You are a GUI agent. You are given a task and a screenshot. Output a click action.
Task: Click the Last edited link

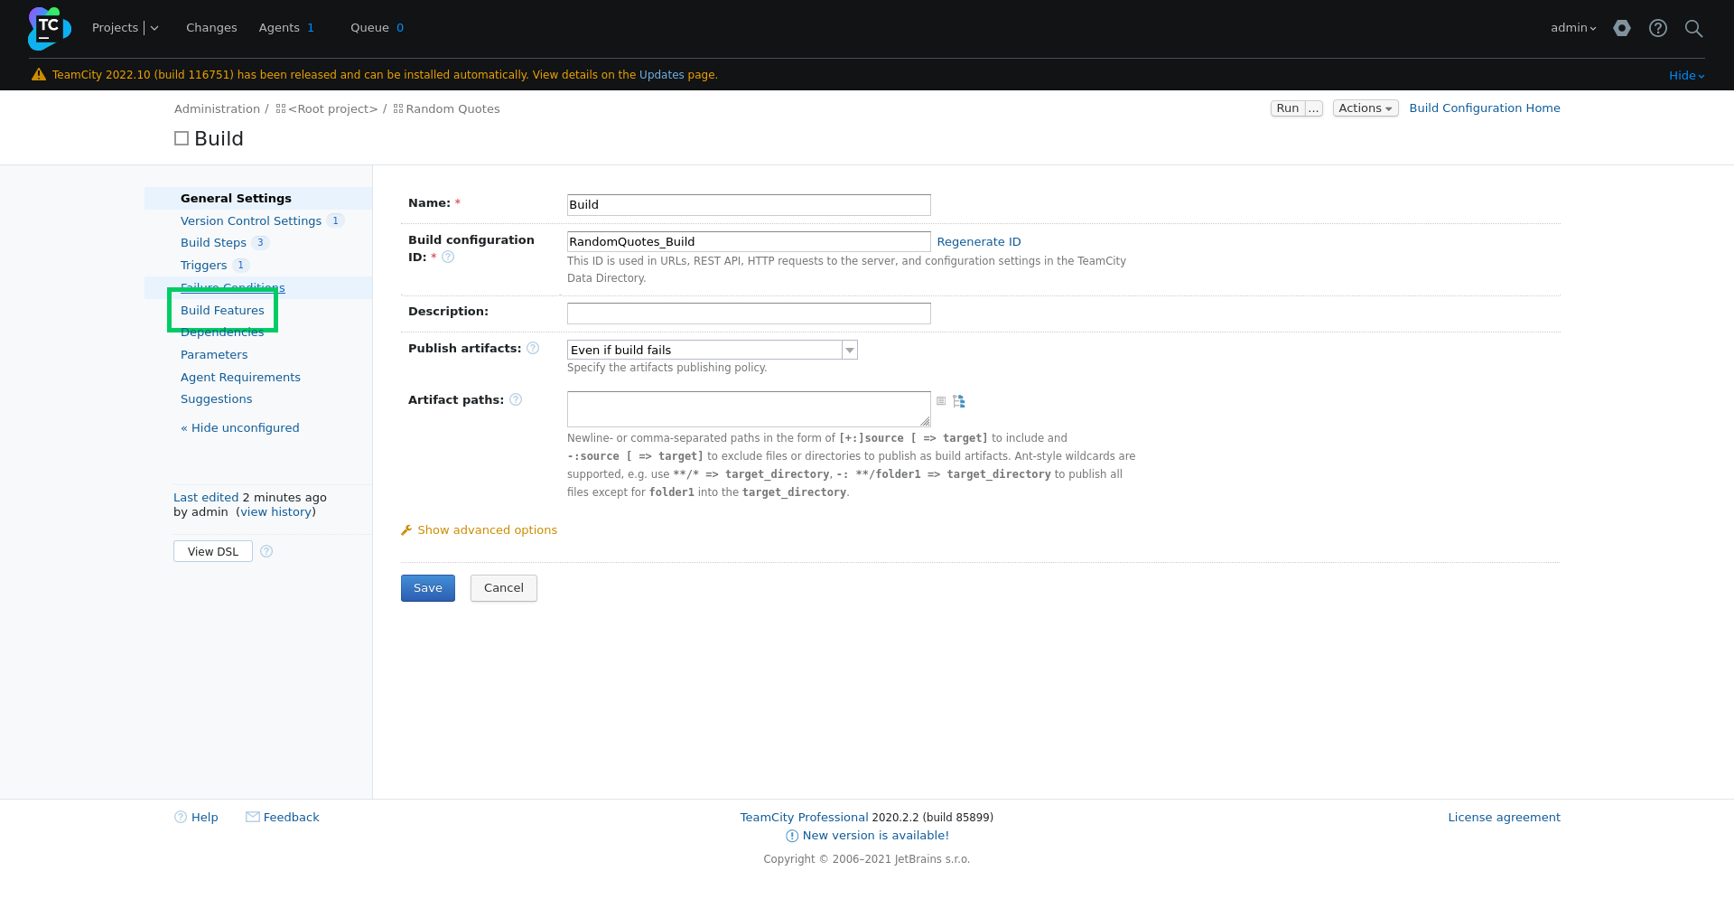click(206, 498)
